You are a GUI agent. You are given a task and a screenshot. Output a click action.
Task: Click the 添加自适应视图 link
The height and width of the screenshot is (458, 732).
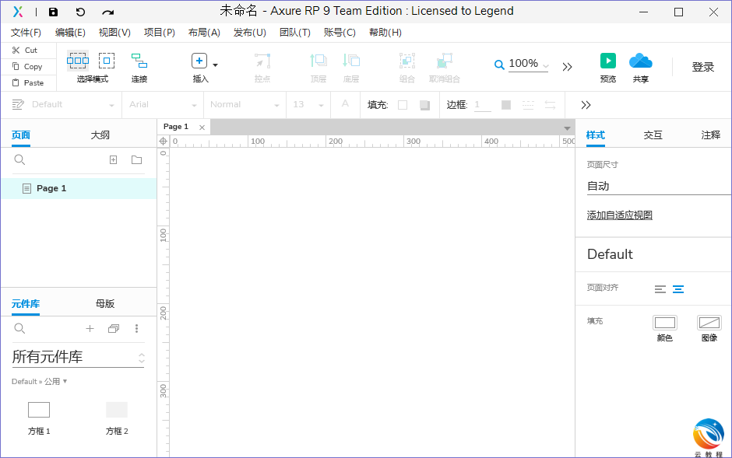[x=619, y=215]
